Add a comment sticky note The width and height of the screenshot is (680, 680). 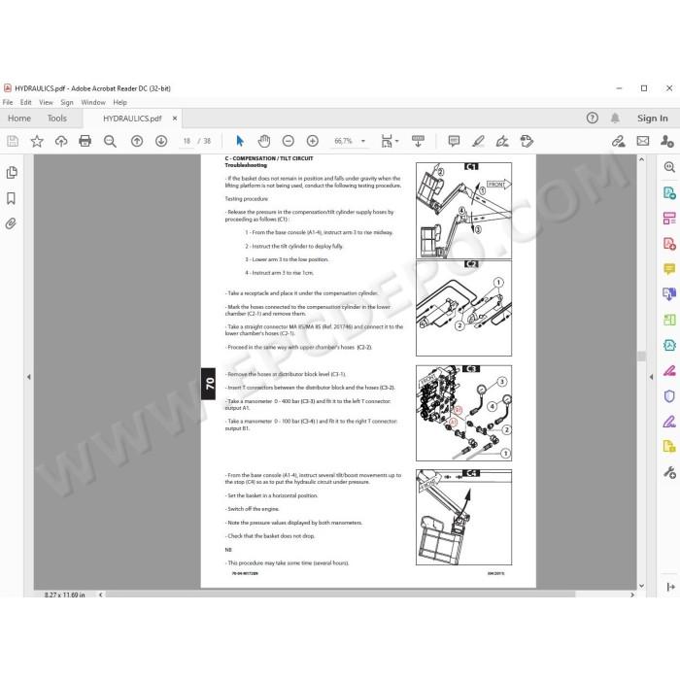454,141
